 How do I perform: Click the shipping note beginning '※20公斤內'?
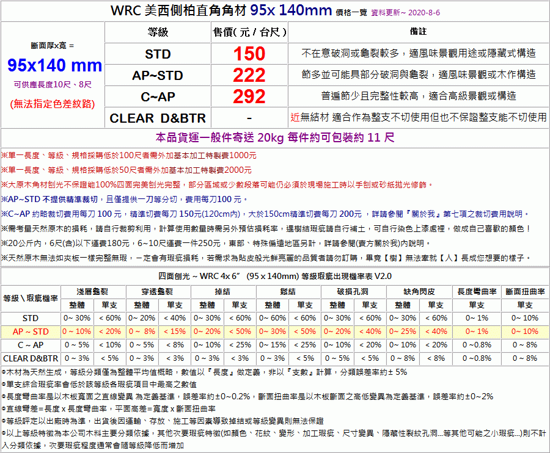pyautogui.click(x=216, y=243)
